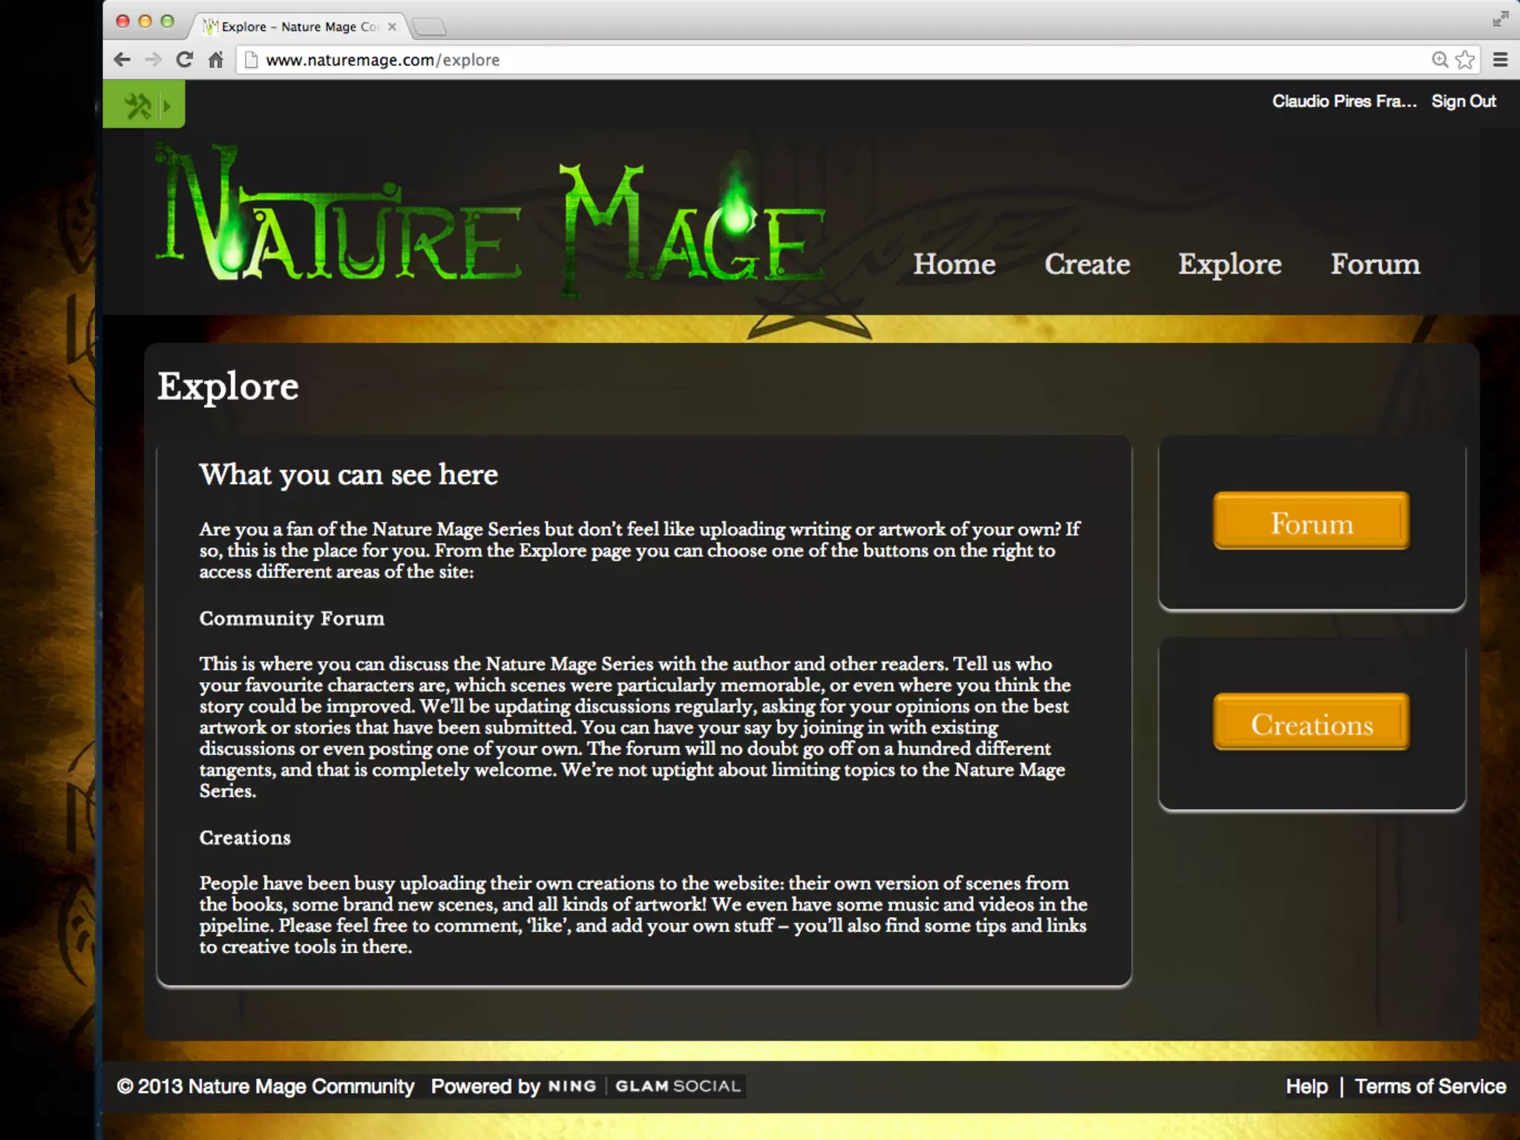Click the Sign Out link

click(x=1463, y=102)
